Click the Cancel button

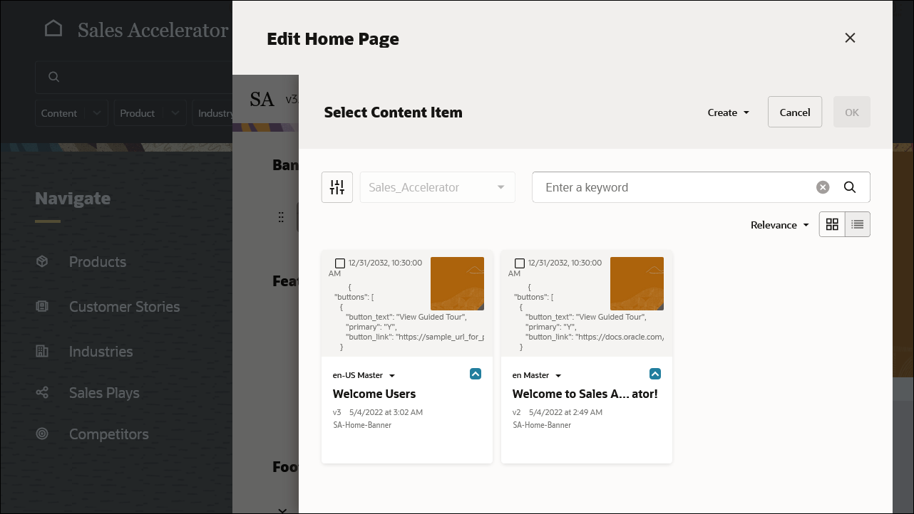coord(794,112)
